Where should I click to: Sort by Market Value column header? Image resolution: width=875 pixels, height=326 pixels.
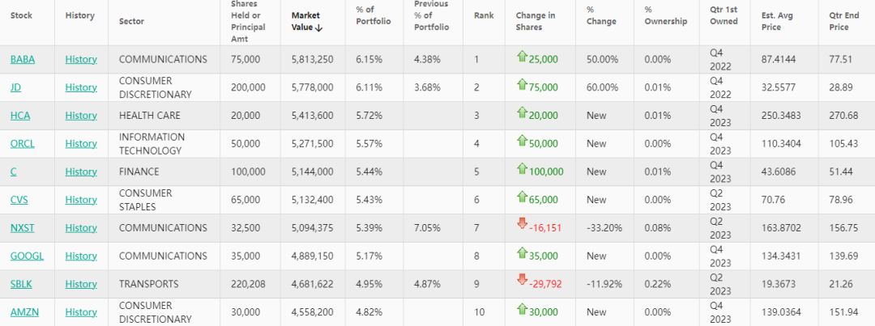click(x=307, y=21)
